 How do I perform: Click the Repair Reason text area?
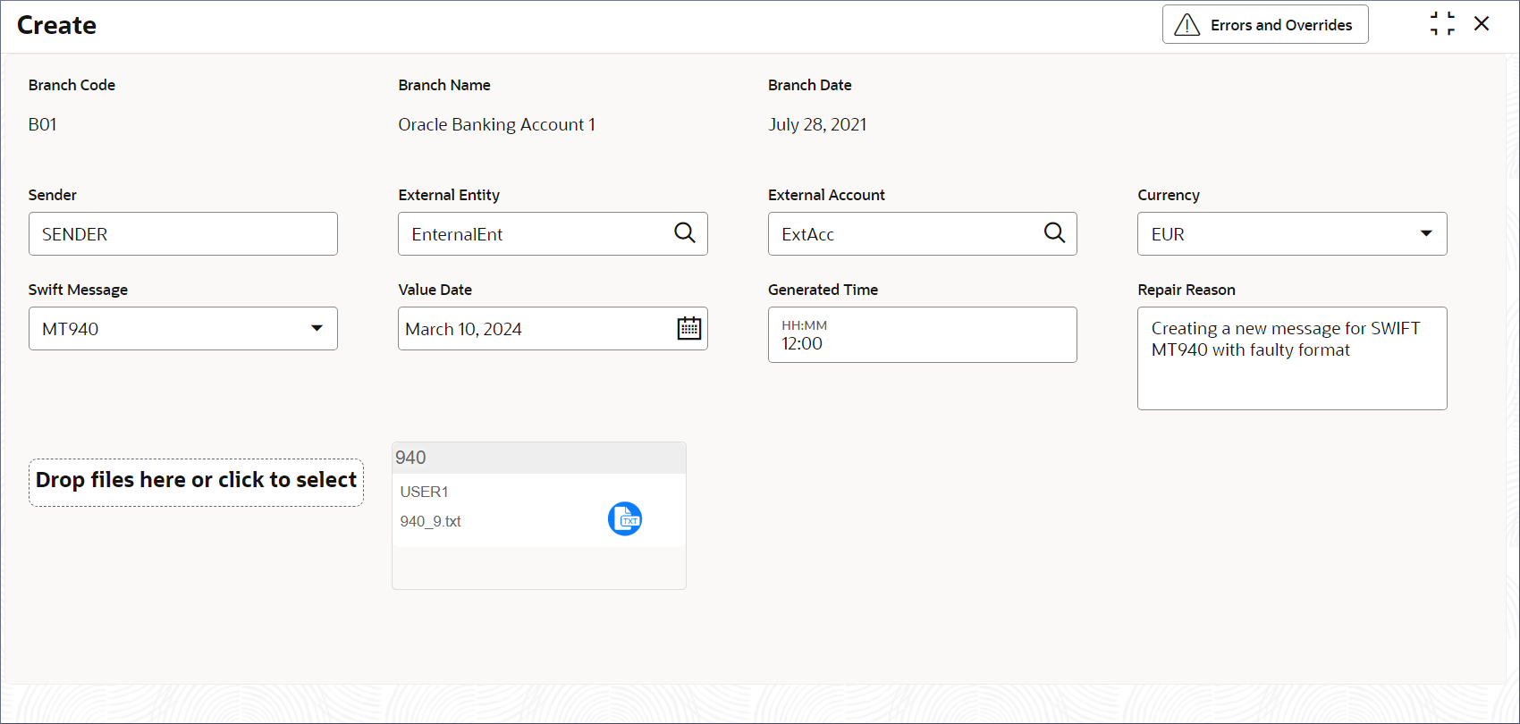[x=1292, y=358]
